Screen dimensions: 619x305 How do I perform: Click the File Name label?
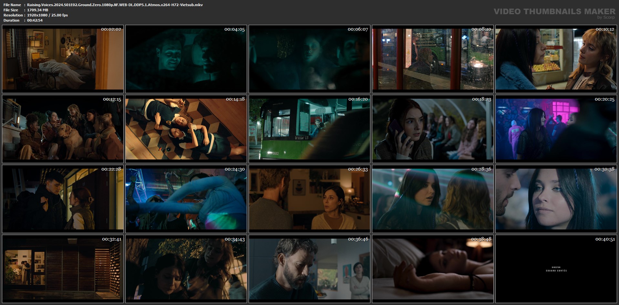pyautogui.click(x=12, y=5)
